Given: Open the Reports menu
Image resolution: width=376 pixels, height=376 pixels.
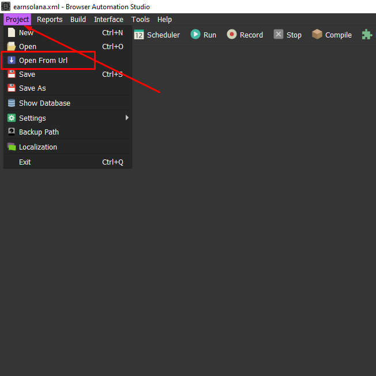Looking at the screenshot, I should (50, 20).
